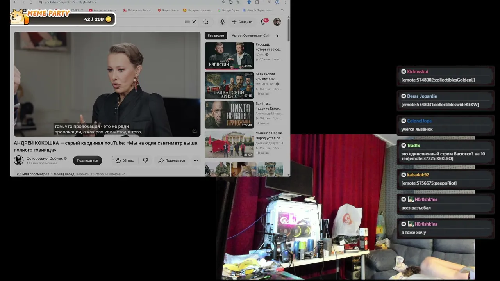Open the Wikimapia bookmark
Viewport: 500px width, 281px height.
(137, 10)
